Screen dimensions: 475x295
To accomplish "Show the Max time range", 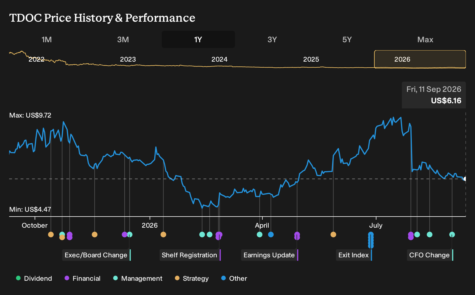I will click(x=425, y=39).
